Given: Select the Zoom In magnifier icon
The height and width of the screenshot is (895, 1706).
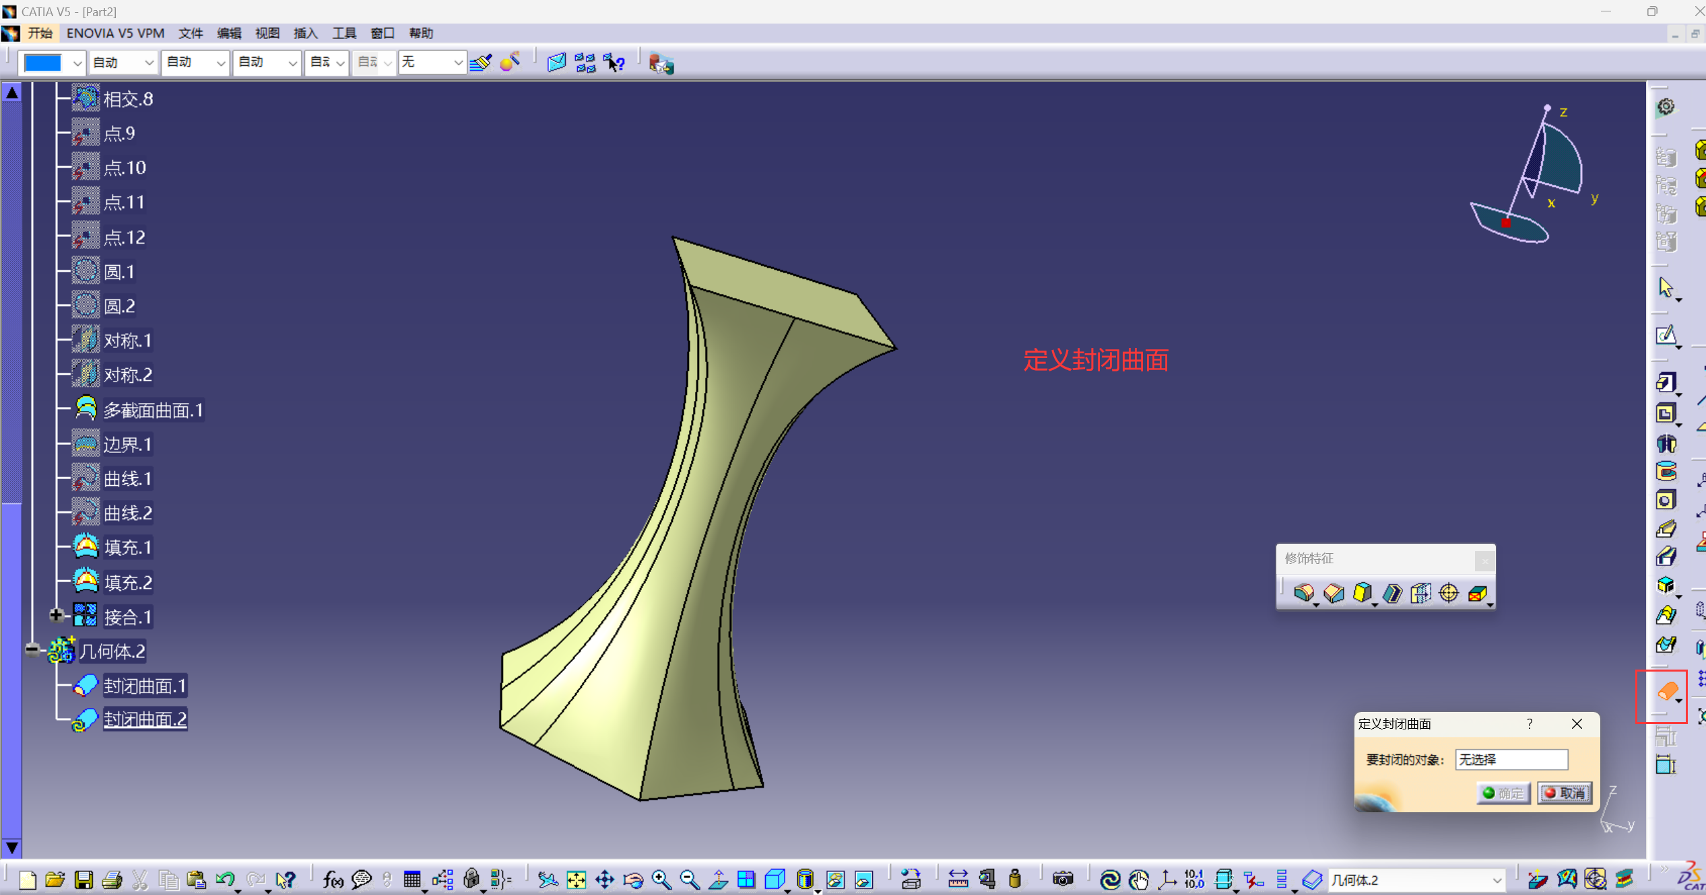Looking at the screenshot, I should coord(661,880).
